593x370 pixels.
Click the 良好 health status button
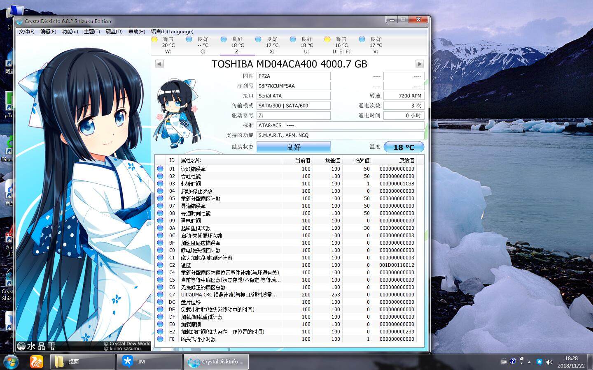(x=294, y=147)
